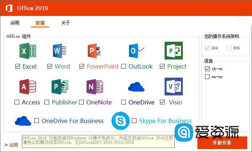
Task: Uncheck the Word checkbox
Action: (50, 66)
